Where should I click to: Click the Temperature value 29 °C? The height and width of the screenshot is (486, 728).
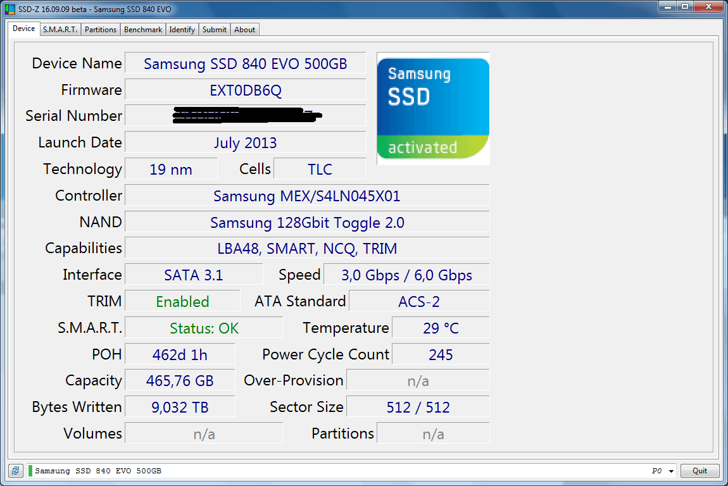click(x=441, y=328)
